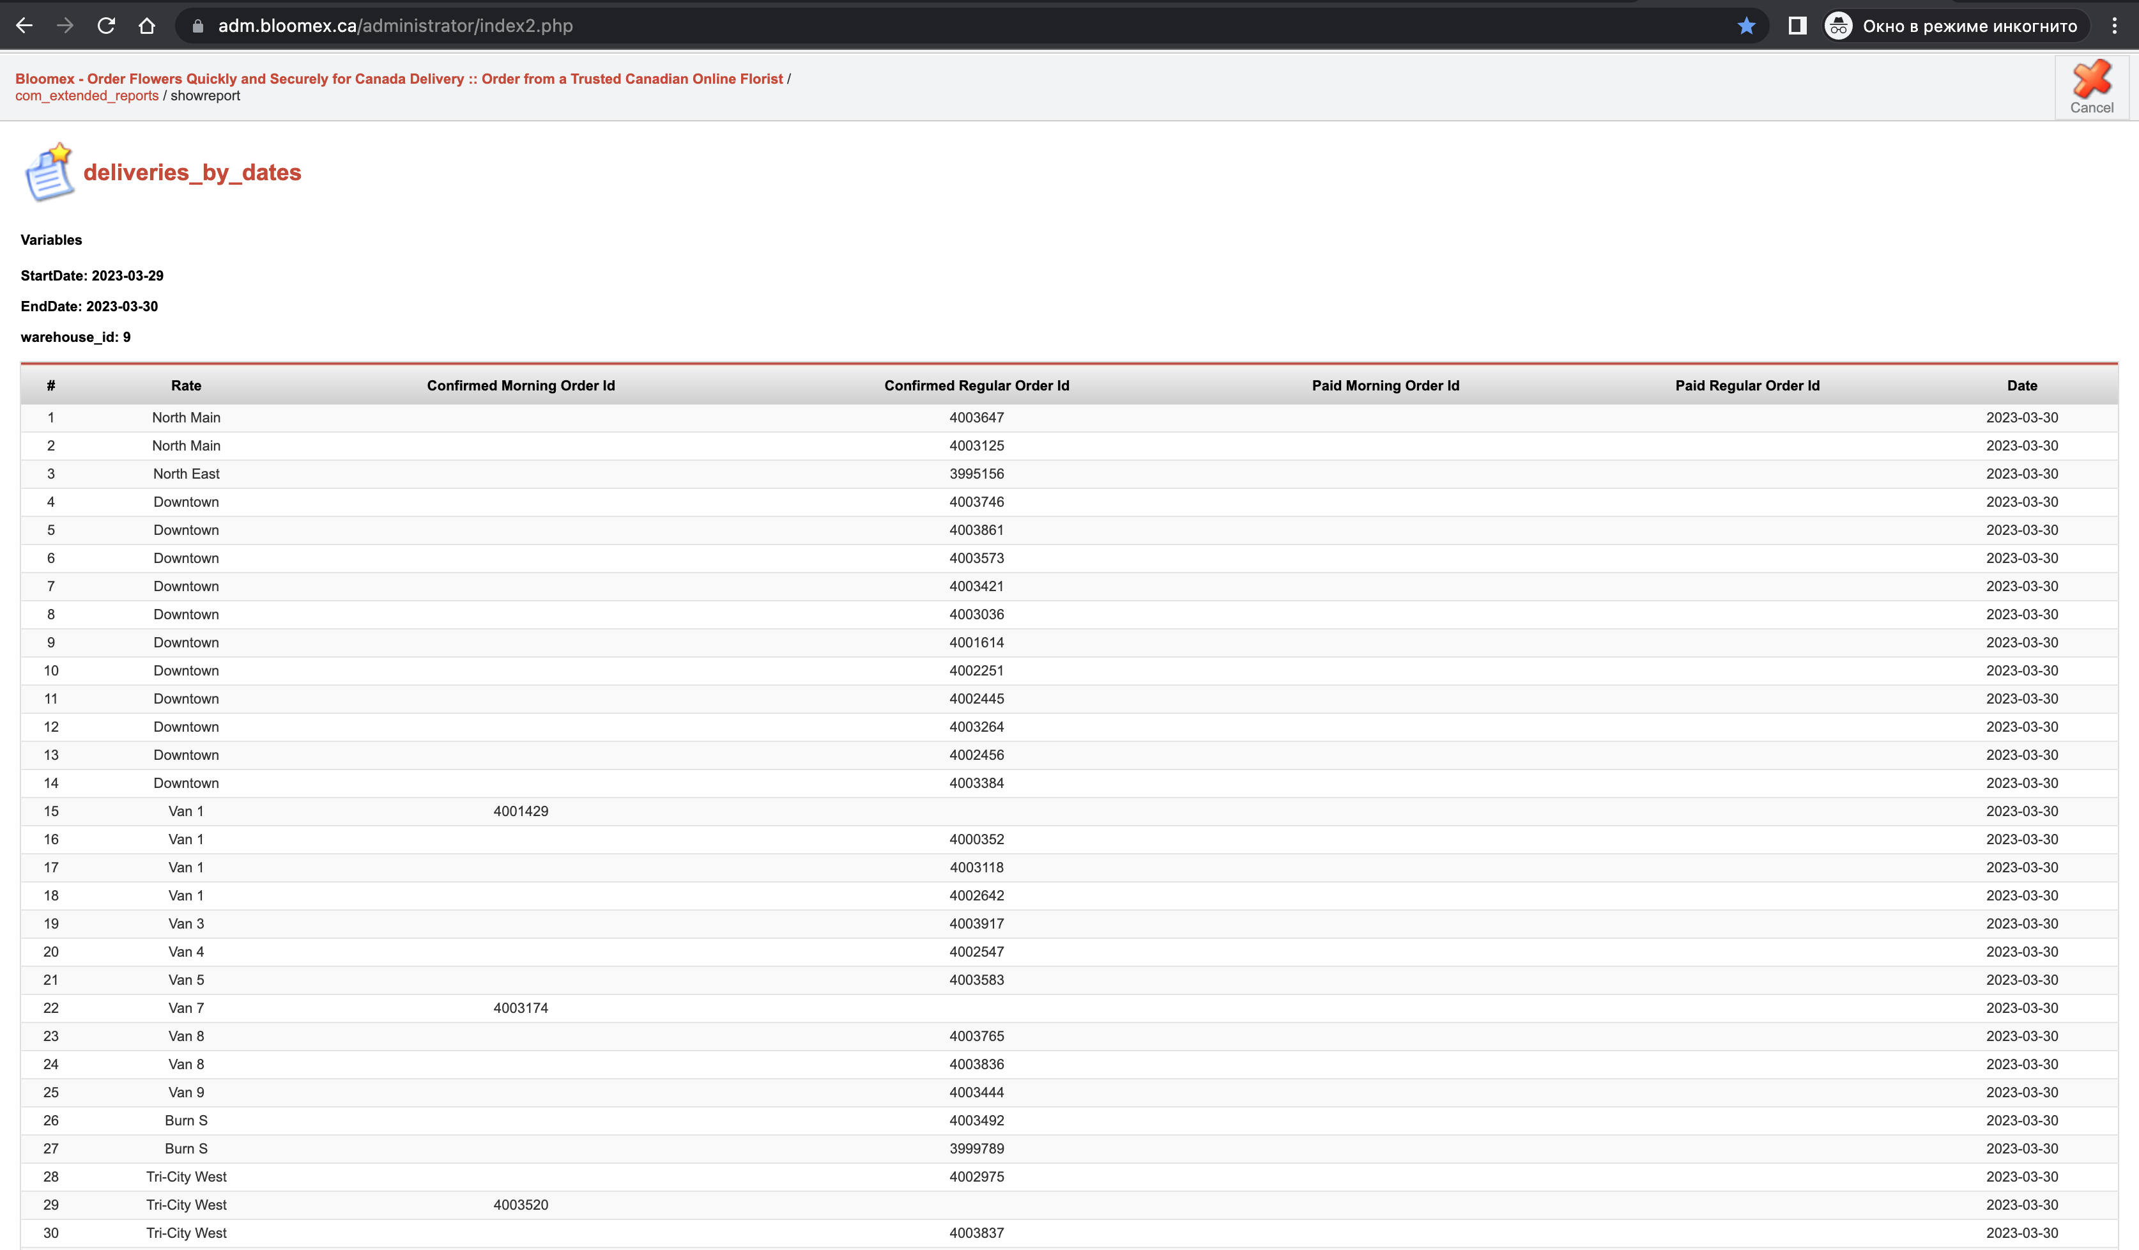Screen dimensions: 2139x1250
Task: Select order id 4002642
Action: [977, 895]
